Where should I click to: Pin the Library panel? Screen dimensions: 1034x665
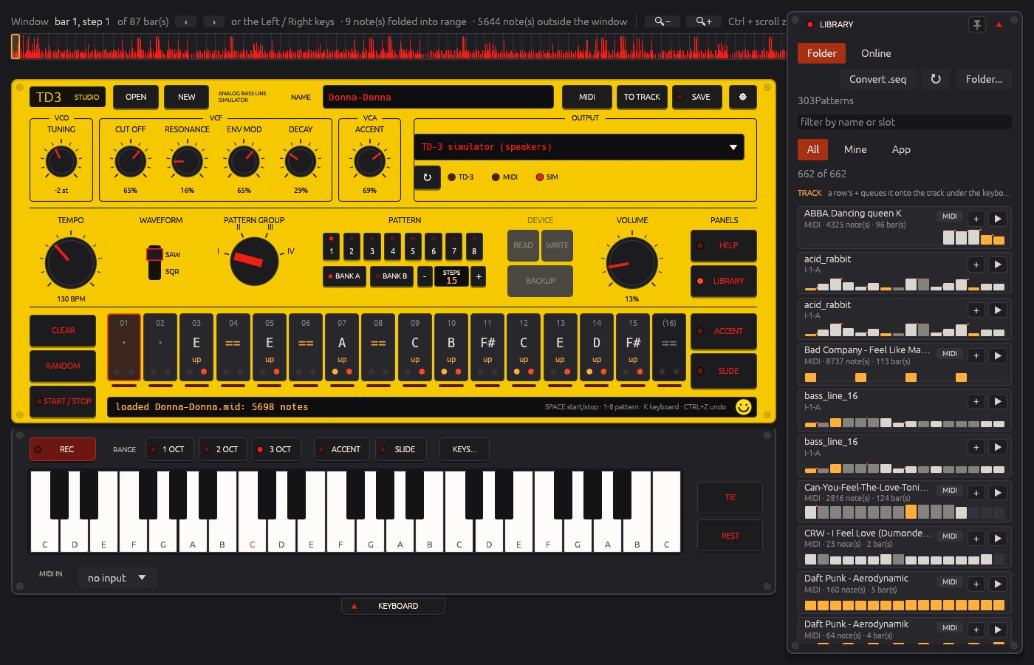[x=977, y=24]
